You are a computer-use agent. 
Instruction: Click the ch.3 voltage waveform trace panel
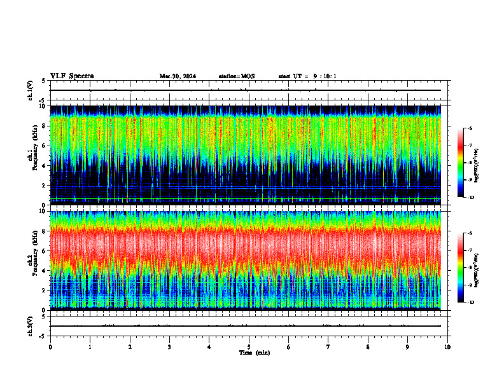click(x=249, y=326)
